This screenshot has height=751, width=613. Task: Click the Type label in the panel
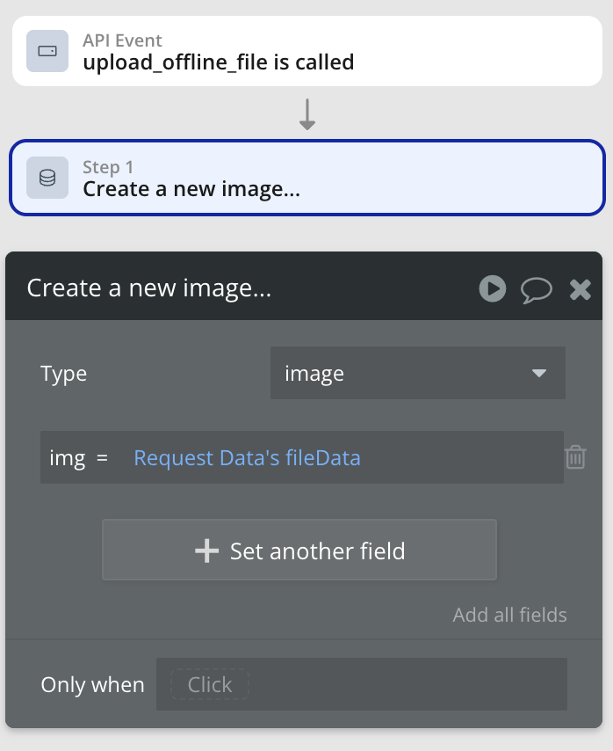[63, 374]
